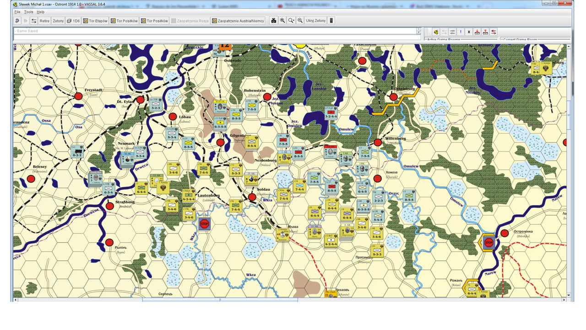The height and width of the screenshot is (330, 586).
Task: Select the Löbau town red dot
Action: 173,117
